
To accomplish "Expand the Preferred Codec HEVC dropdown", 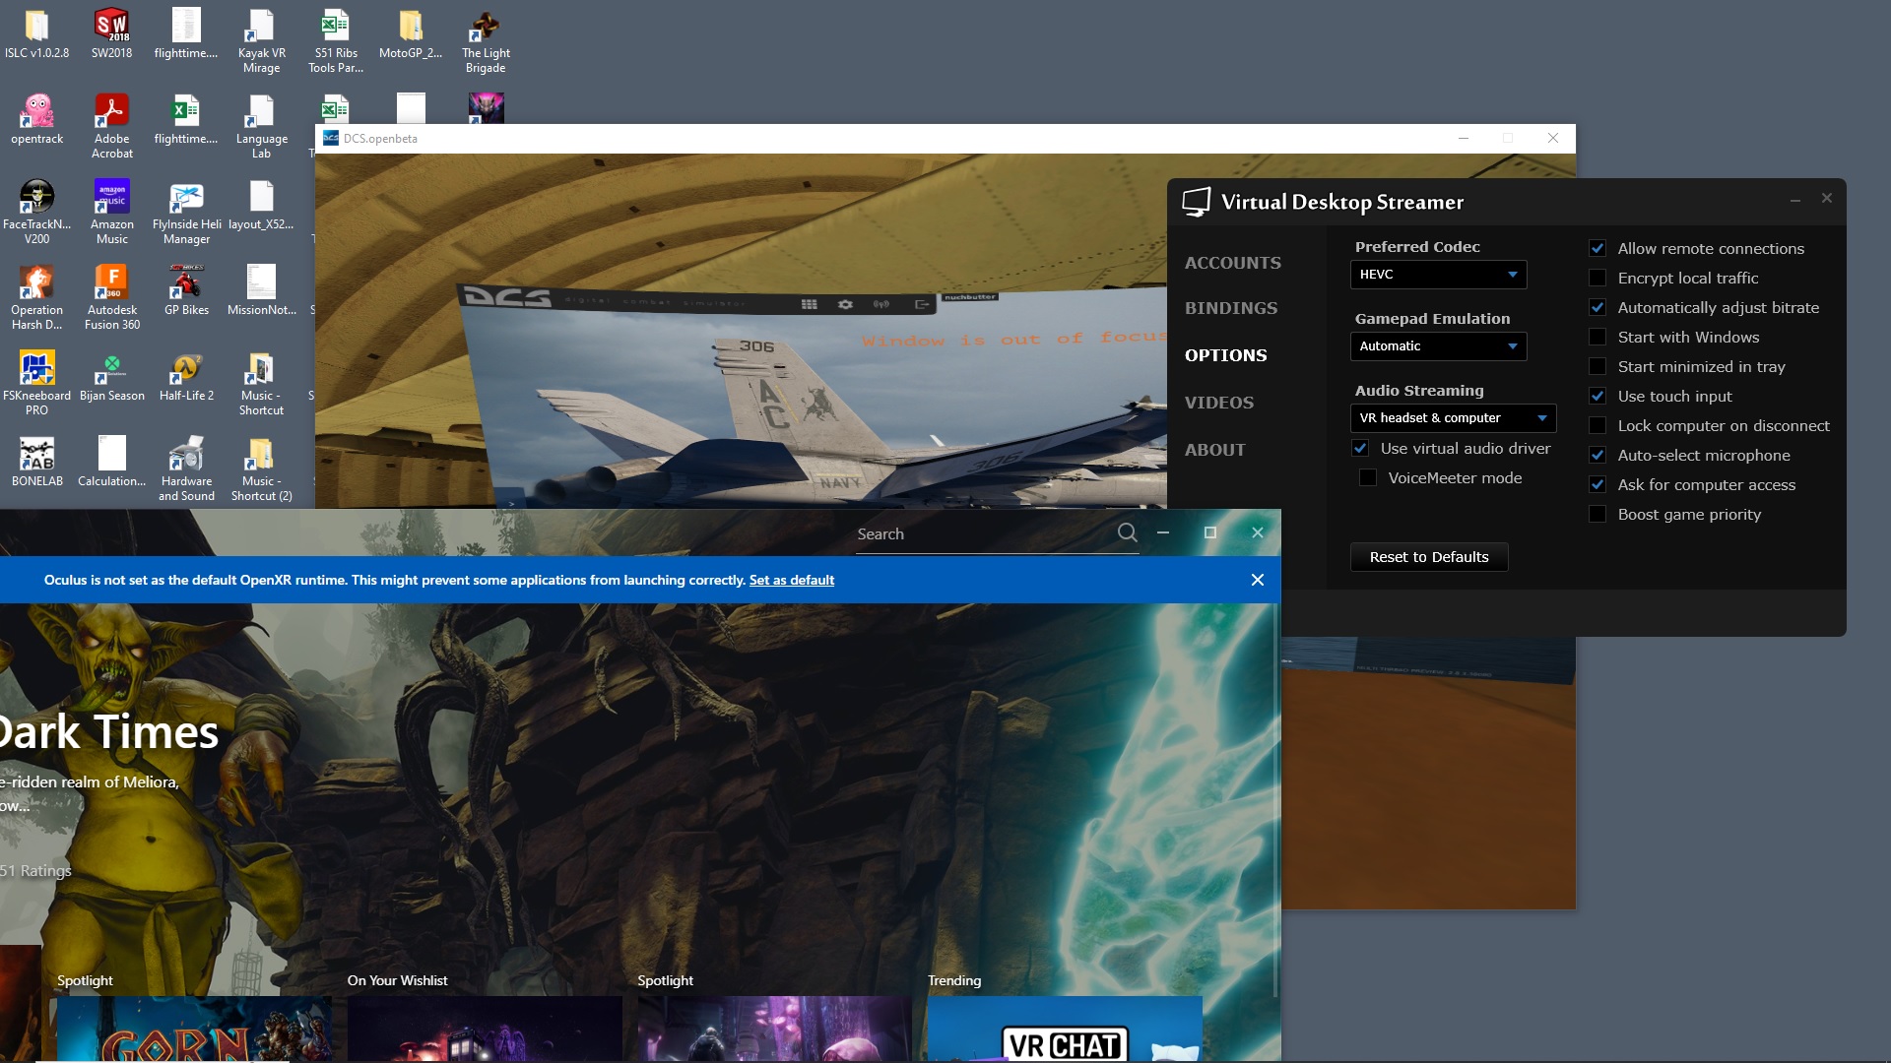I will (x=1438, y=275).
